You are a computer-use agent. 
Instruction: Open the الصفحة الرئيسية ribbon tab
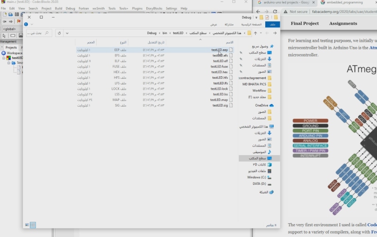click(x=251, y=24)
